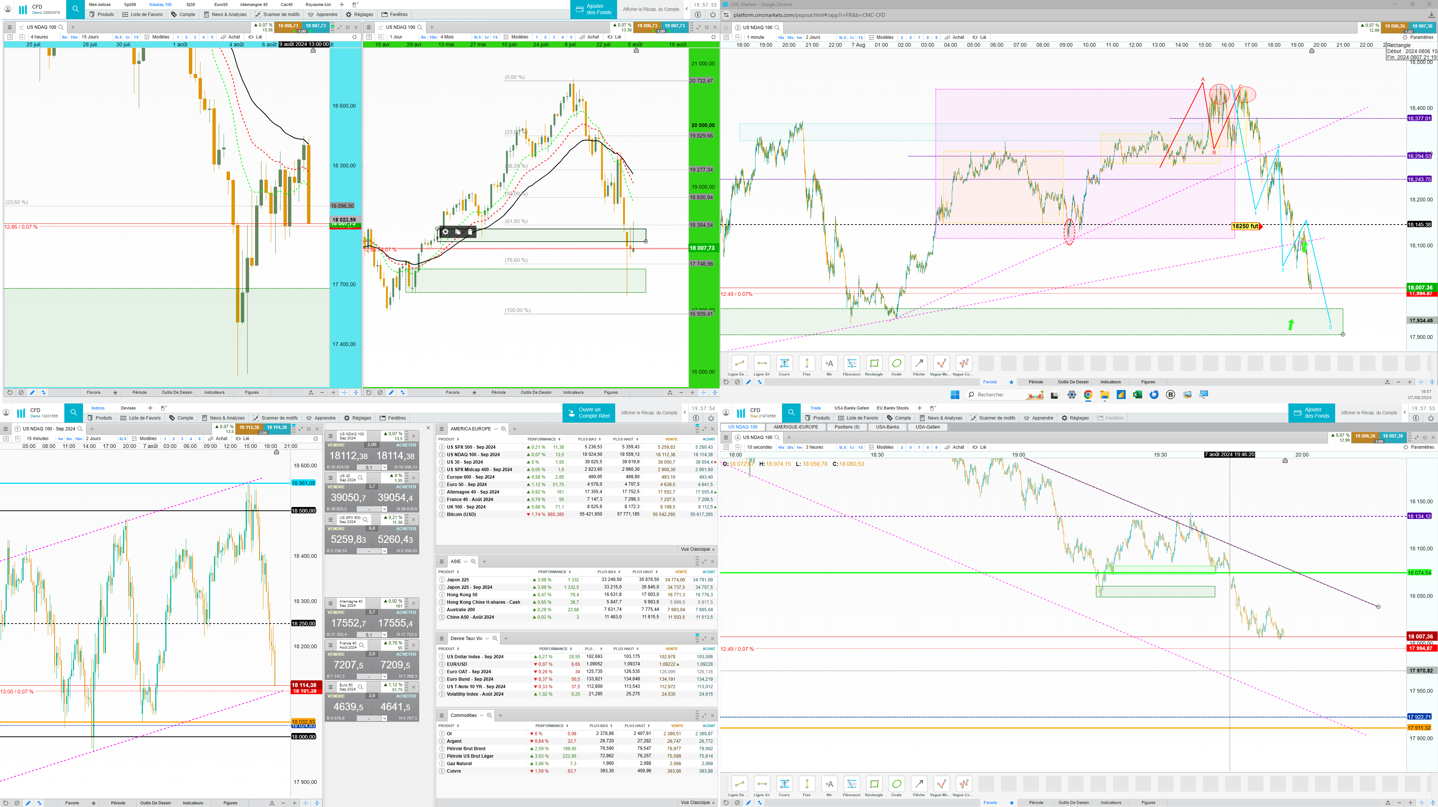
Task: Click the 18250 fut yellow price label
Action: 1245,226
